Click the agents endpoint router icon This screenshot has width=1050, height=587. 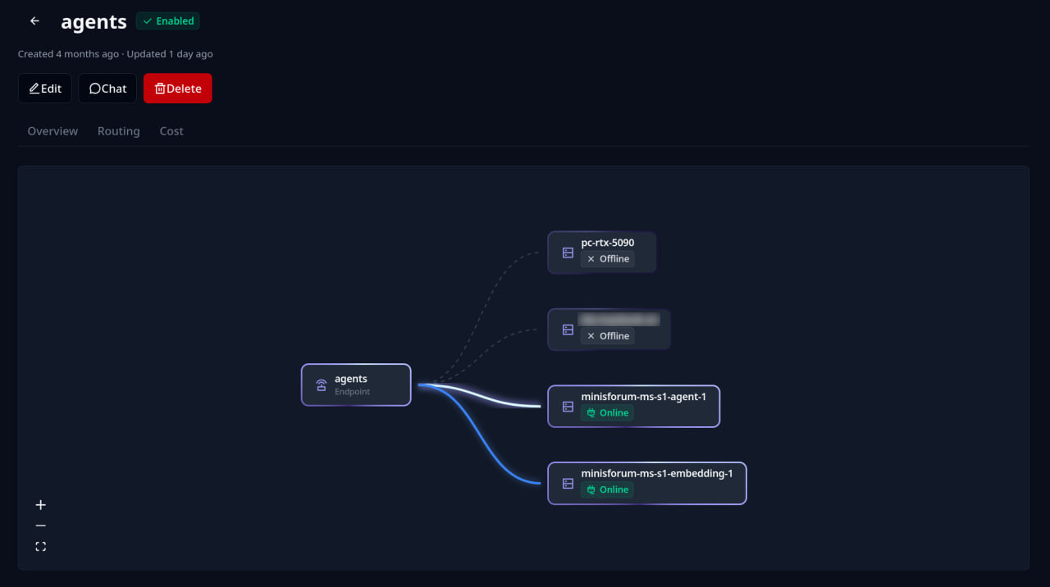click(322, 385)
